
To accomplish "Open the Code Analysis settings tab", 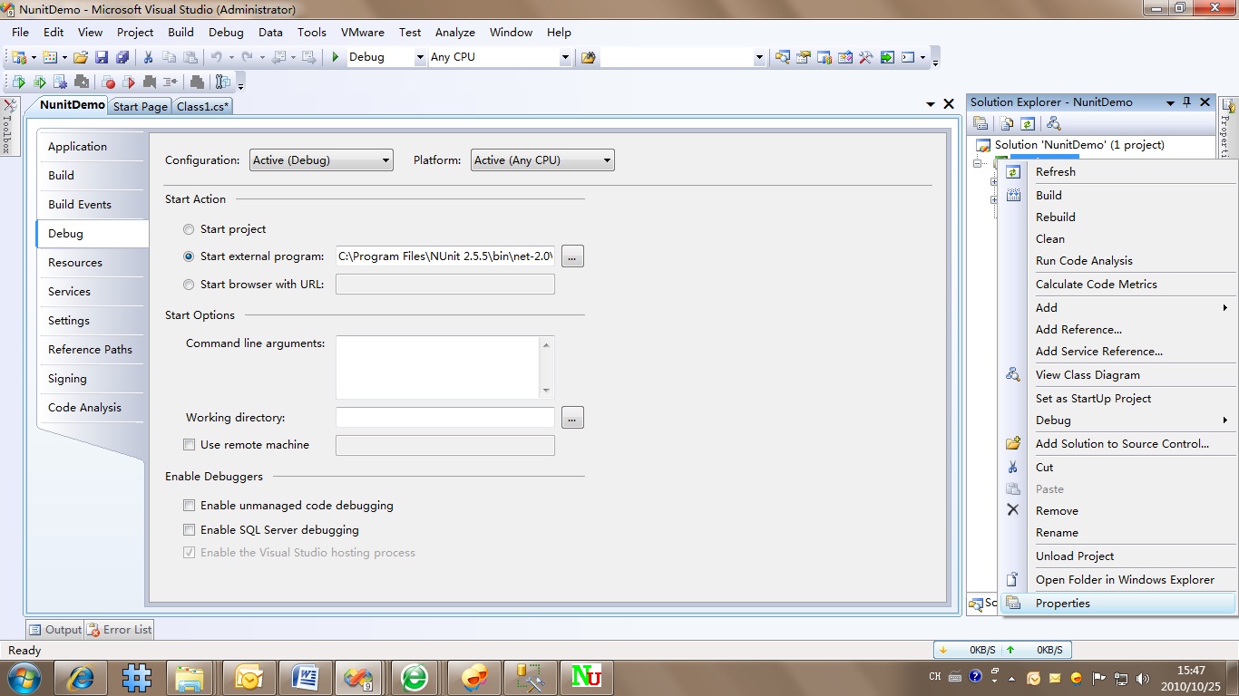I will pyautogui.click(x=91, y=408).
